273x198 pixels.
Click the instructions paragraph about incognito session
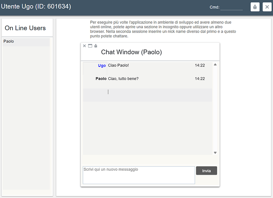pyautogui.click(x=163, y=29)
